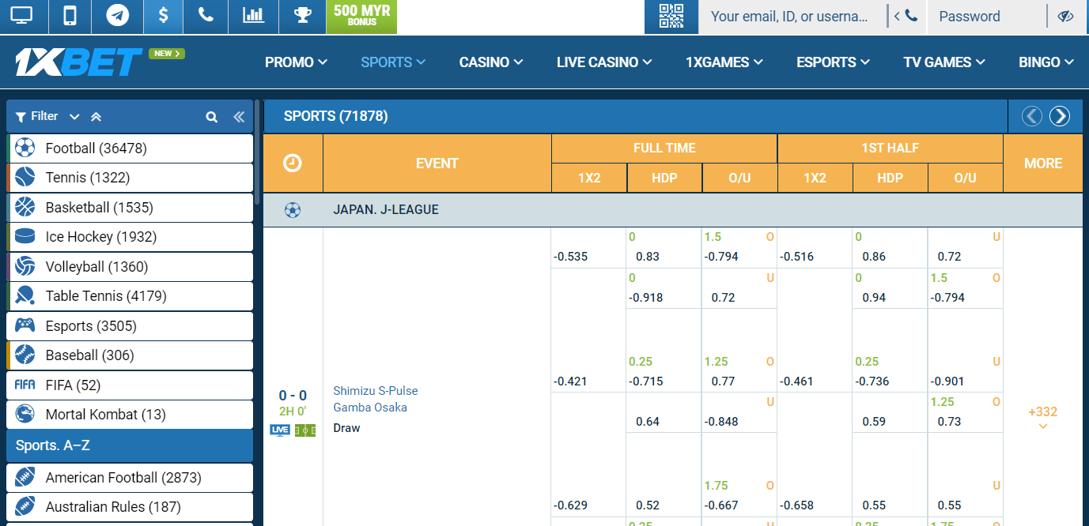Toggle password visibility eye icon

[1064, 16]
